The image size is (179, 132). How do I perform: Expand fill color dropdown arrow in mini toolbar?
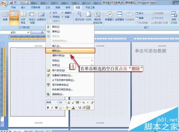coord(70,108)
